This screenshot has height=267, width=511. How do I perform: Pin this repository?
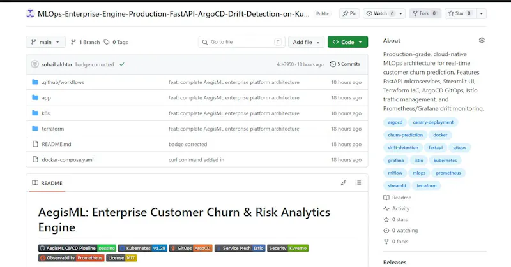click(x=349, y=13)
